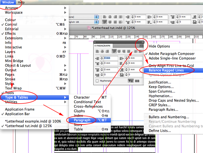Click justify last line right icon in Control bar

(x=115, y=22)
